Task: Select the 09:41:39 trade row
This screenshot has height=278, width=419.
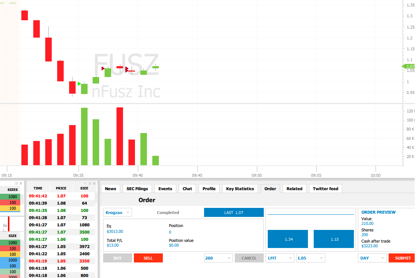Action: pos(61,203)
